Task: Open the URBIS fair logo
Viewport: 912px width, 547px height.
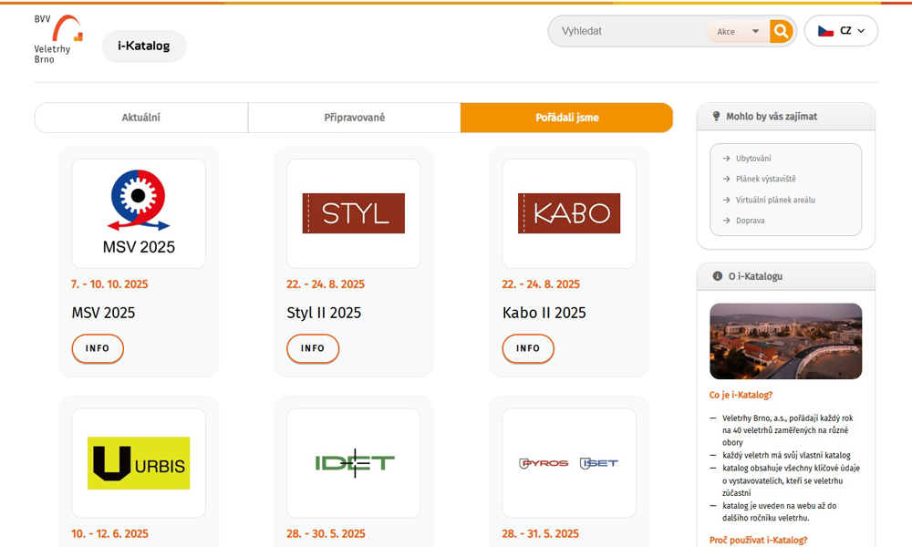Action: coord(139,463)
